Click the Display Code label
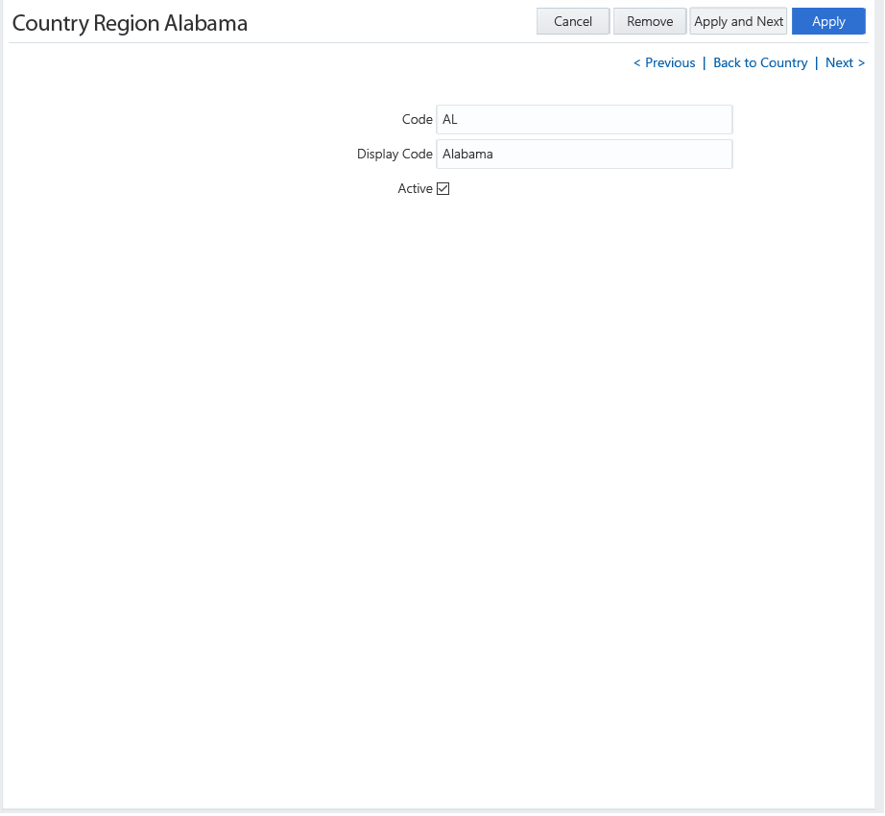 tap(395, 154)
